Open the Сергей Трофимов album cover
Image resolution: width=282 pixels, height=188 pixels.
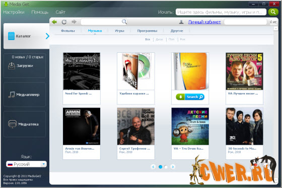point(136,126)
